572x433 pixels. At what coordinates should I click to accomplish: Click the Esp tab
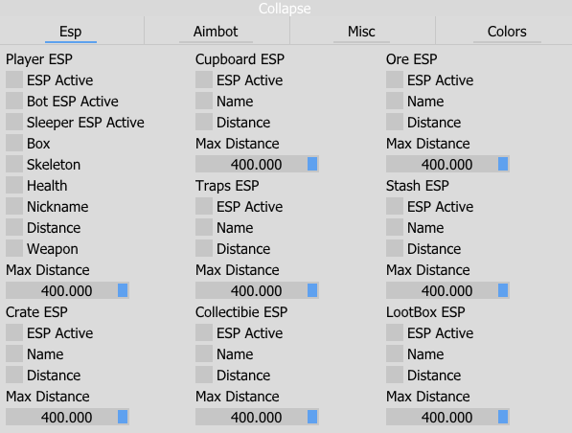[x=70, y=32]
